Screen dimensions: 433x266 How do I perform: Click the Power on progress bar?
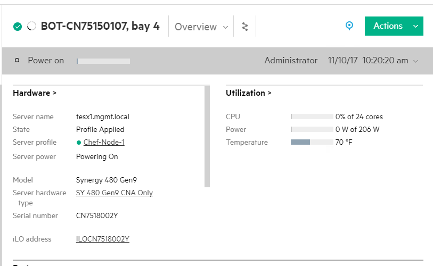click(x=103, y=61)
